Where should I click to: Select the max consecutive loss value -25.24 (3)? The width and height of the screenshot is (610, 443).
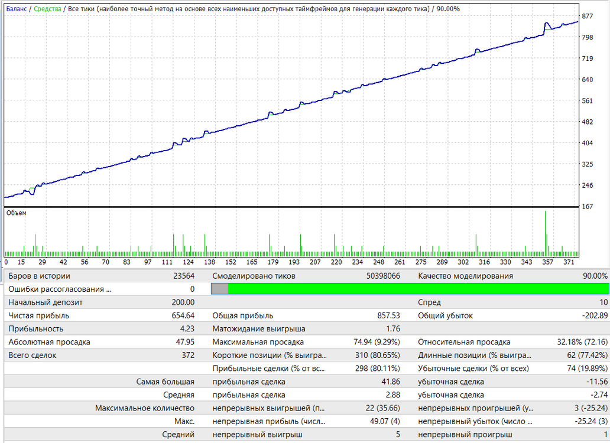tap(591, 421)
